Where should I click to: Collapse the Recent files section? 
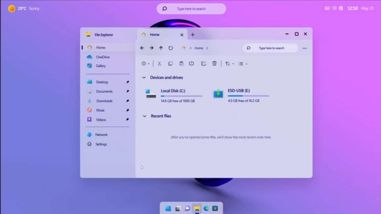coord(144,116)
